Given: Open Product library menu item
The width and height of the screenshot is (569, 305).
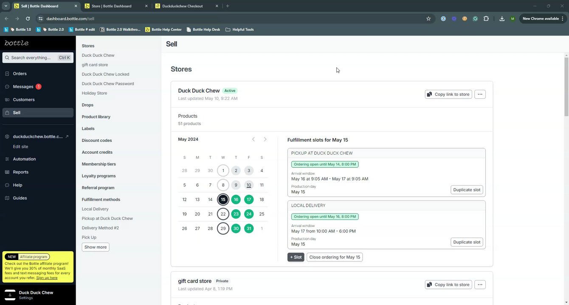Looking at the screenshot, I should tap(96, 117).
